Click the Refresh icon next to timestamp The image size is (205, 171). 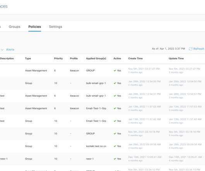click(x=190, y=49)
